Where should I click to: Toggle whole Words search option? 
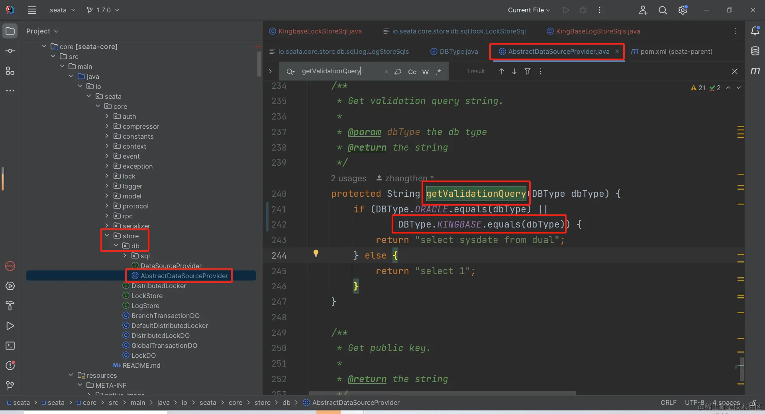pyautogui.click(x=426, y=72)
